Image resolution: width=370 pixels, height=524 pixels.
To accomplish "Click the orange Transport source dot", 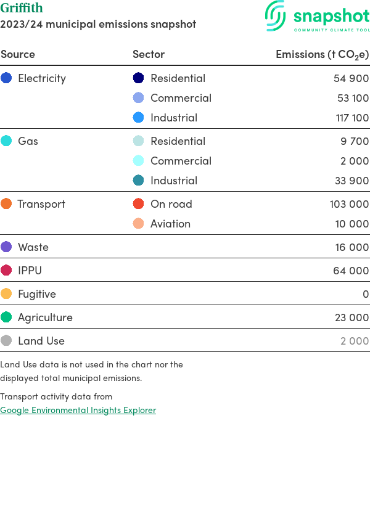I will (6, 204).
